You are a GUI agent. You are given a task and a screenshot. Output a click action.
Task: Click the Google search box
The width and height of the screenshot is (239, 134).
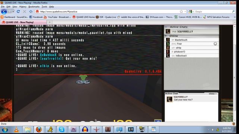(213, 12)
